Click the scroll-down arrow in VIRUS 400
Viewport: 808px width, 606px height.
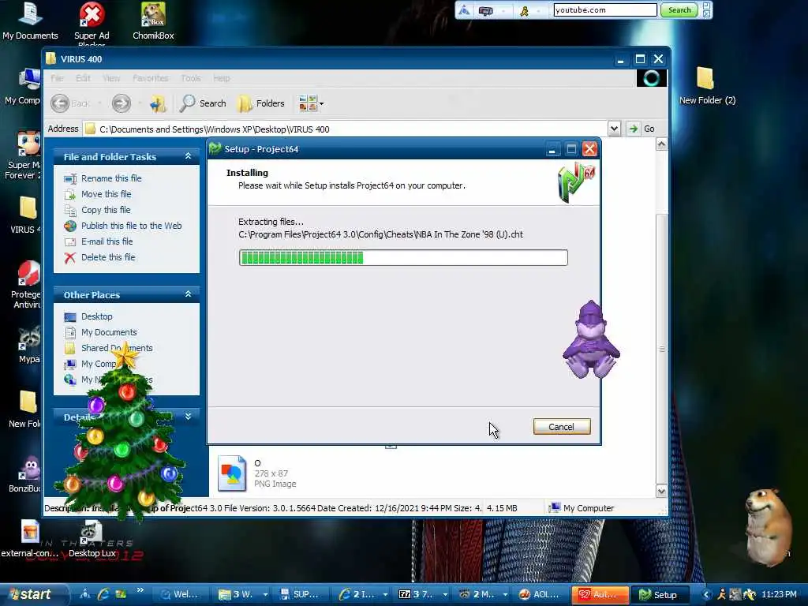pyautogui.click(x=662, y=491)
